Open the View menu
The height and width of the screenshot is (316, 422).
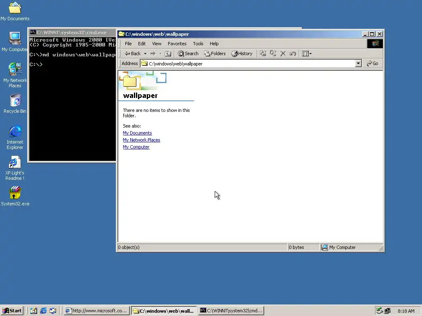(x=157, y=44)
